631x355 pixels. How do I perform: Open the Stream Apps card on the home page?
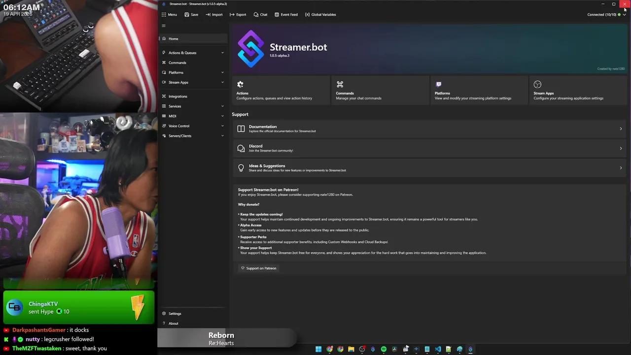point(578,90)
